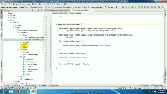167x94 pixels.
Task: Attach debugger to Android process icon
Action: click(x=132, y=7)
